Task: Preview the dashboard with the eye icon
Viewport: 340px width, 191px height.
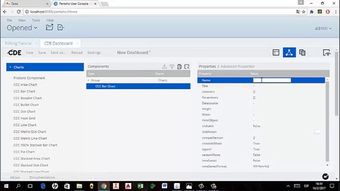Action: 327,53
